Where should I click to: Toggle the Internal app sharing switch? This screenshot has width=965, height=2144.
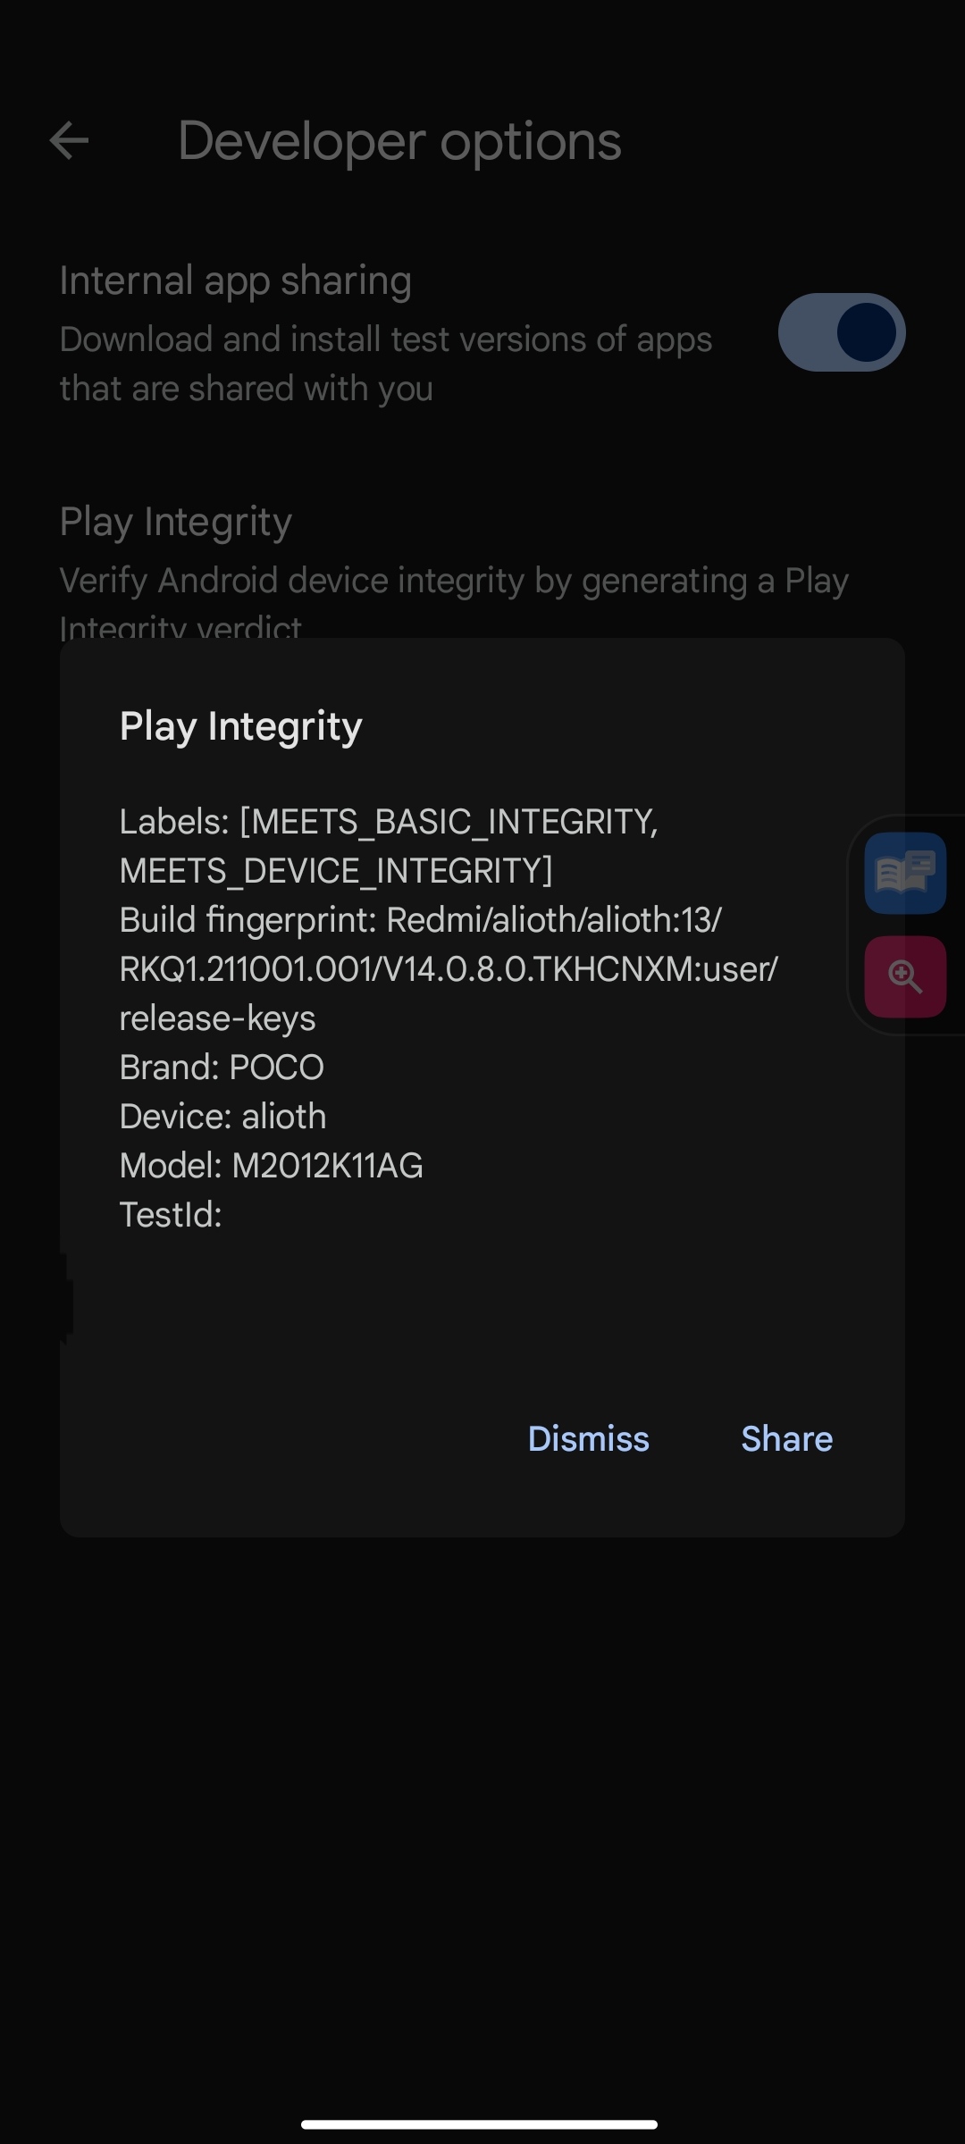[x=842, y=332]
